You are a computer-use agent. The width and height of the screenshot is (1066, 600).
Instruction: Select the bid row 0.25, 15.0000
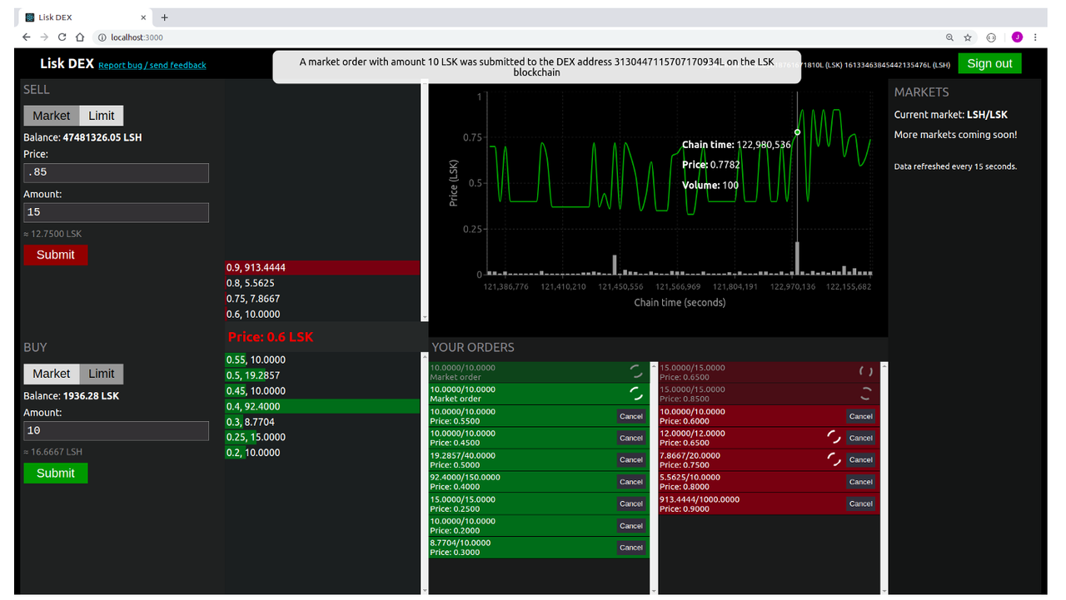pos(322,437)
